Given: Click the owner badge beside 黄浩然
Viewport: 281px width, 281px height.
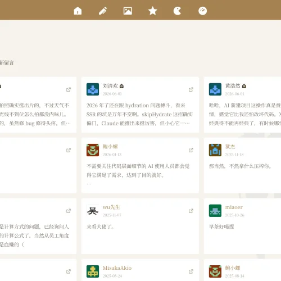Looking at the screenshot, I should pyautogui.click(x=244, y=86).
